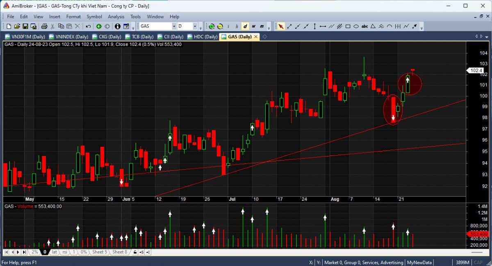Toggle the monthly interval button

click(x=262, y=26)
